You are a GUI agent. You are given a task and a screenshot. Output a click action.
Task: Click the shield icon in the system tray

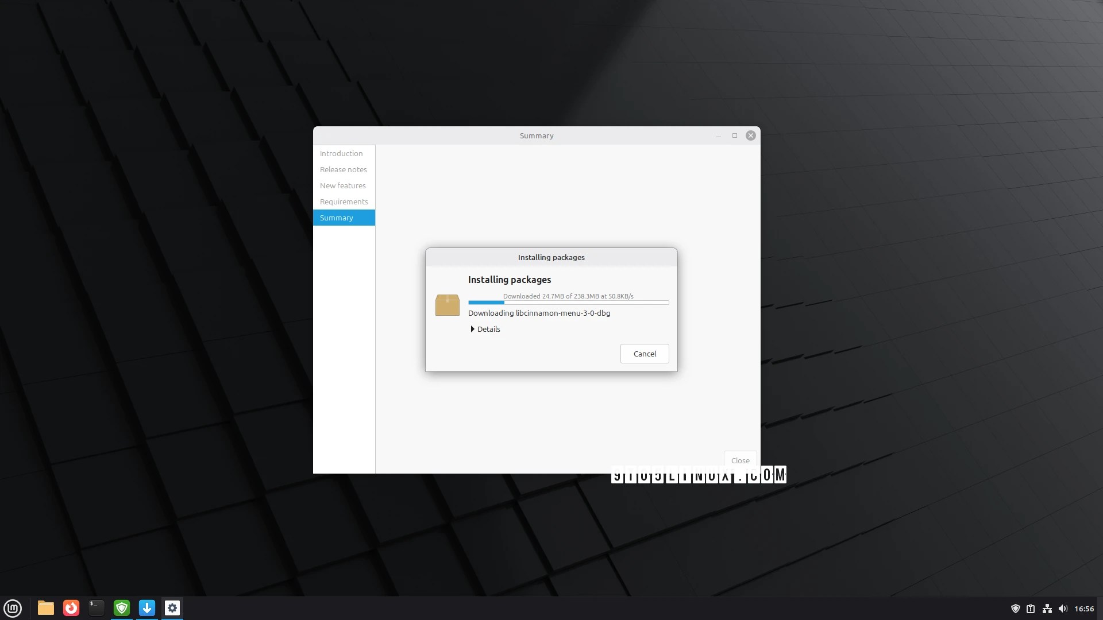tap(1015, 609)
